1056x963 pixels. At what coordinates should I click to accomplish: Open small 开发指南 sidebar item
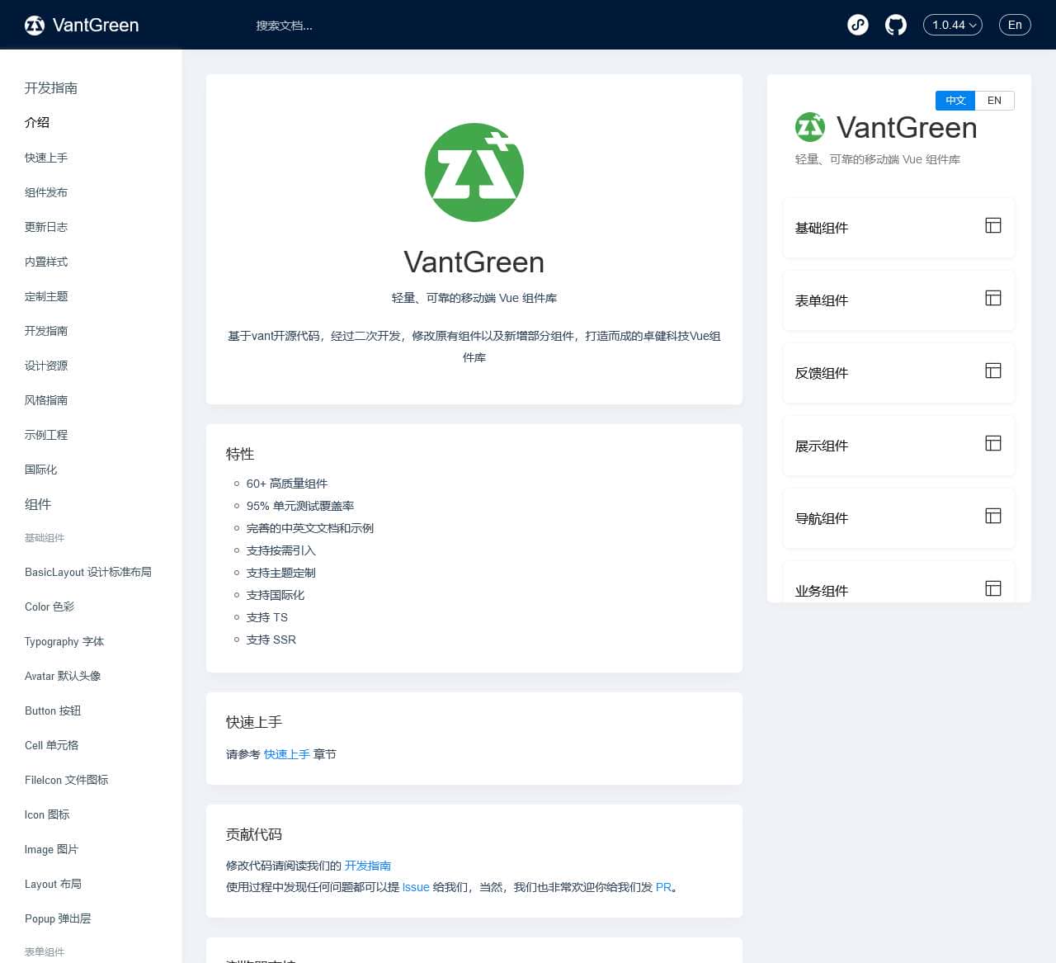click(46, 331)
